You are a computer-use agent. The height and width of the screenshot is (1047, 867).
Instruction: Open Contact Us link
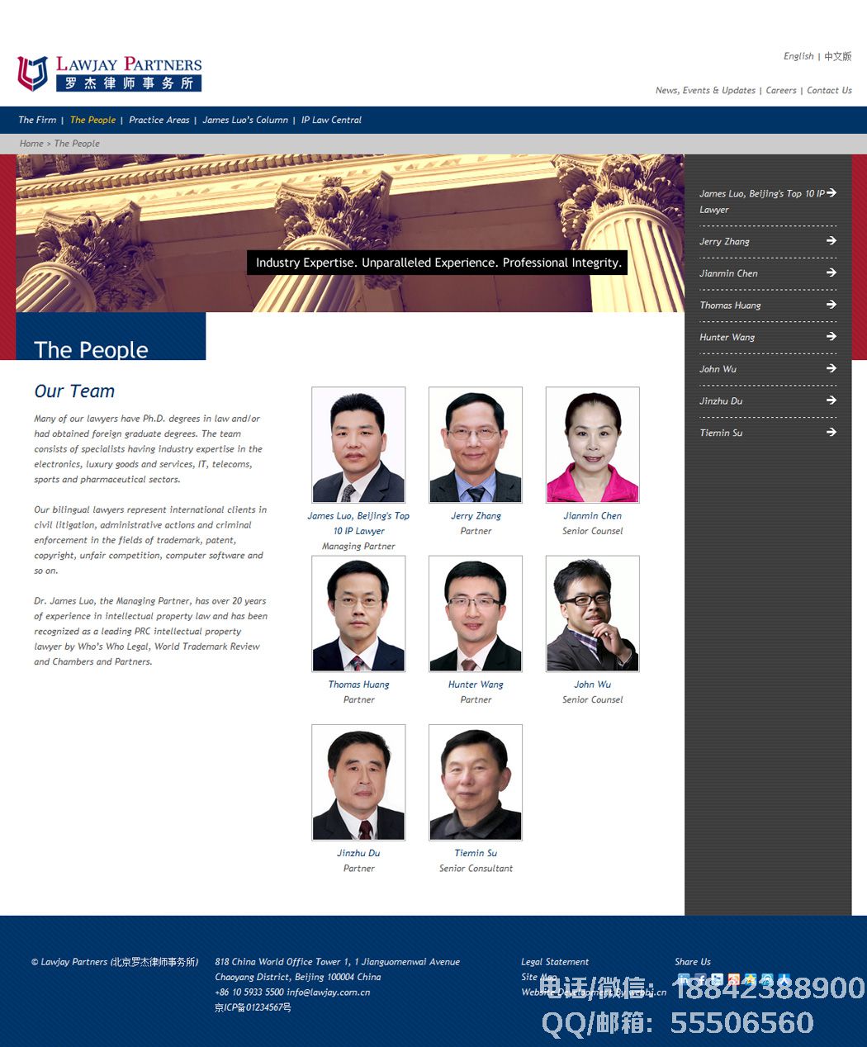(x=829, y=90)
